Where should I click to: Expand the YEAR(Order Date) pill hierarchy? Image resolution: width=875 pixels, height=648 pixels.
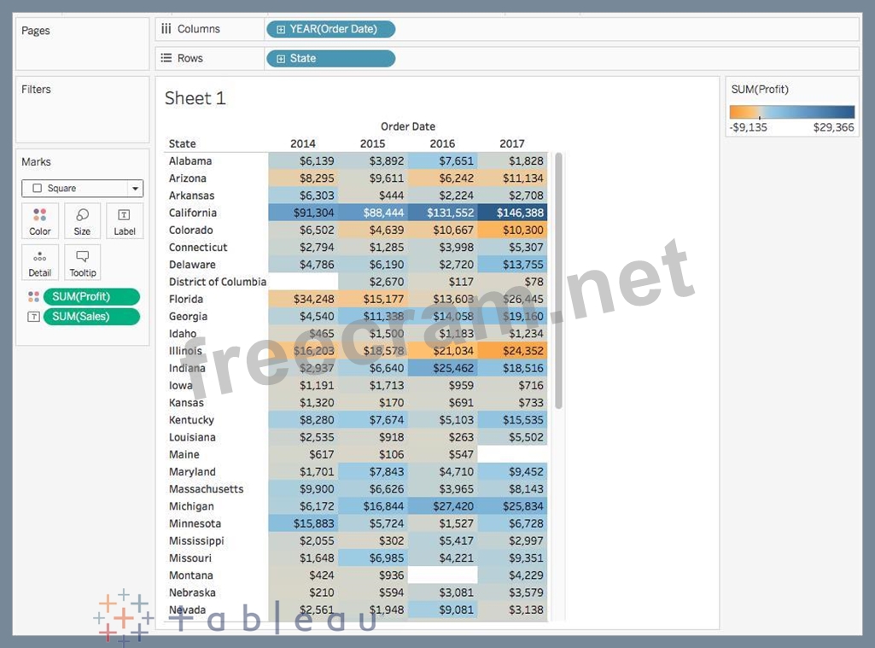(x=281, y=29)
